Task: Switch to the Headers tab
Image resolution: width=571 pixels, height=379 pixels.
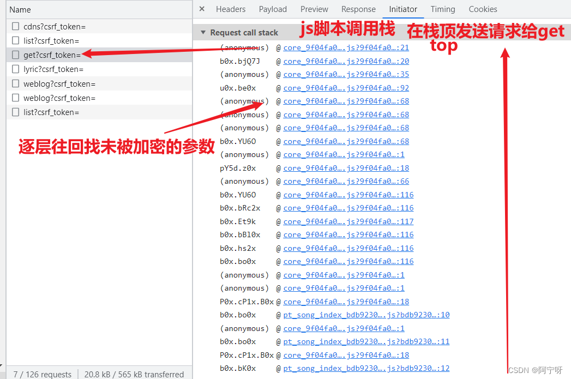Action: [231, 9]
